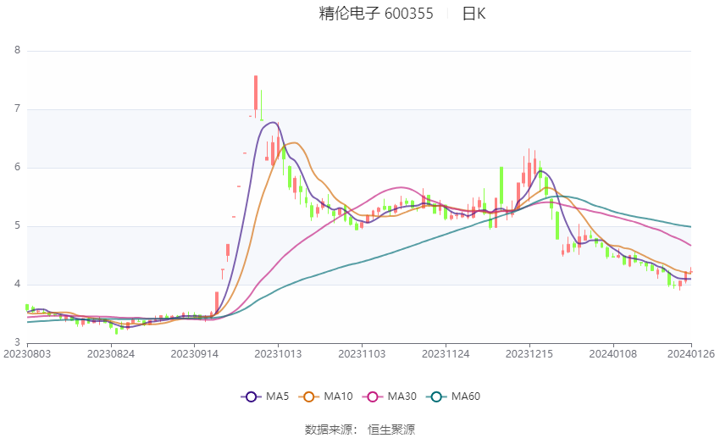The height and width of the screenshot is (438, 720).
Task: Select x-axis date label 20240126
Action: [x=691, y=354]
